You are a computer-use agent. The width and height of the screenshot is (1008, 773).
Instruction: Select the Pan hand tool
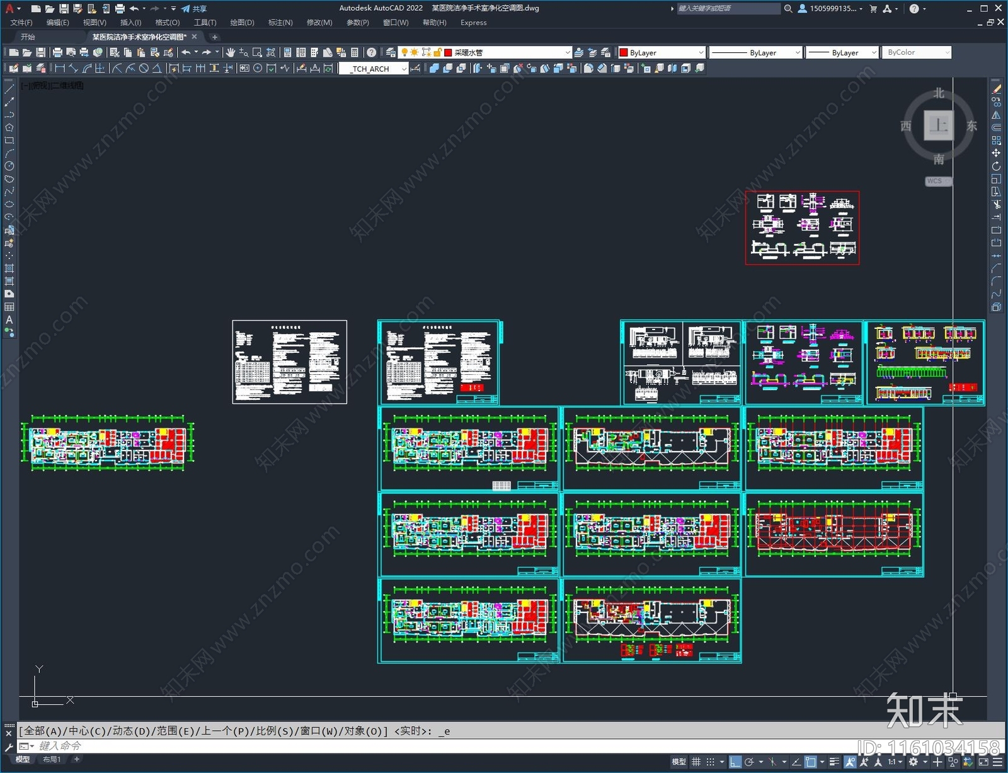point(231,52)
